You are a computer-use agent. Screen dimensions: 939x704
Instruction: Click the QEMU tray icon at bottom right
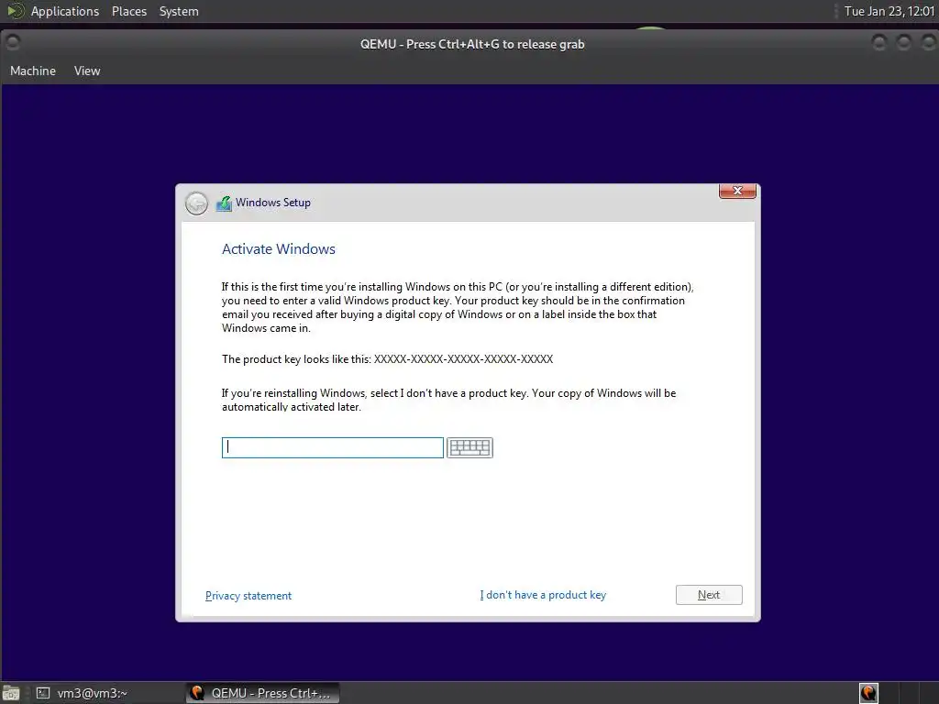pos(868,693)
